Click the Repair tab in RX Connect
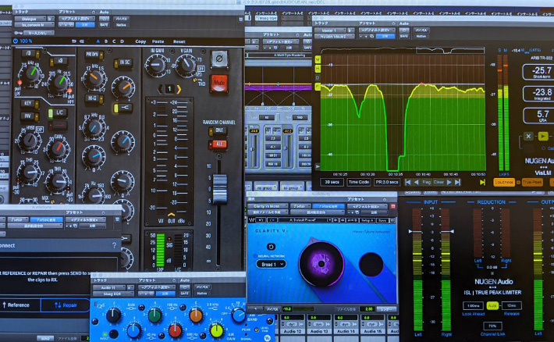Image resolution: width=554 pixels, height=342 pixels. coord(66,305)
